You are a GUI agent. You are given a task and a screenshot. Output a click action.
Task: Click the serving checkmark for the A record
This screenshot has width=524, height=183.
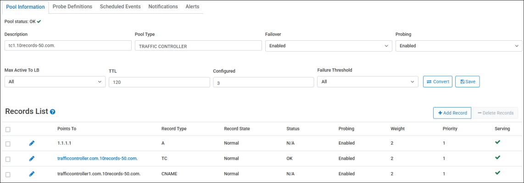[x=497, y=142]
